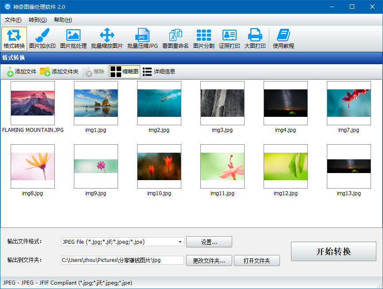383x289 pixels.
Task: Open the 看图重命名 rename tool
Action: pyautogui.click(x=176, y=39)
